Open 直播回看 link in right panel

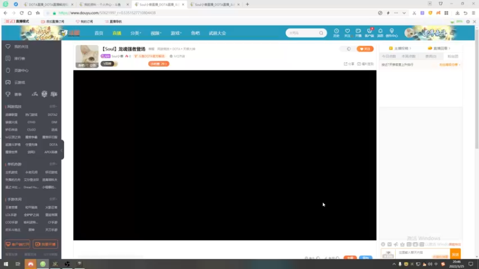pyautogui.click(x=439, y=48)
